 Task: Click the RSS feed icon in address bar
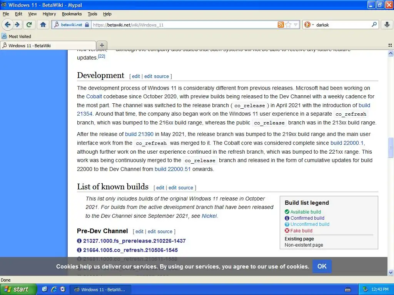click(x=280, y=25)
